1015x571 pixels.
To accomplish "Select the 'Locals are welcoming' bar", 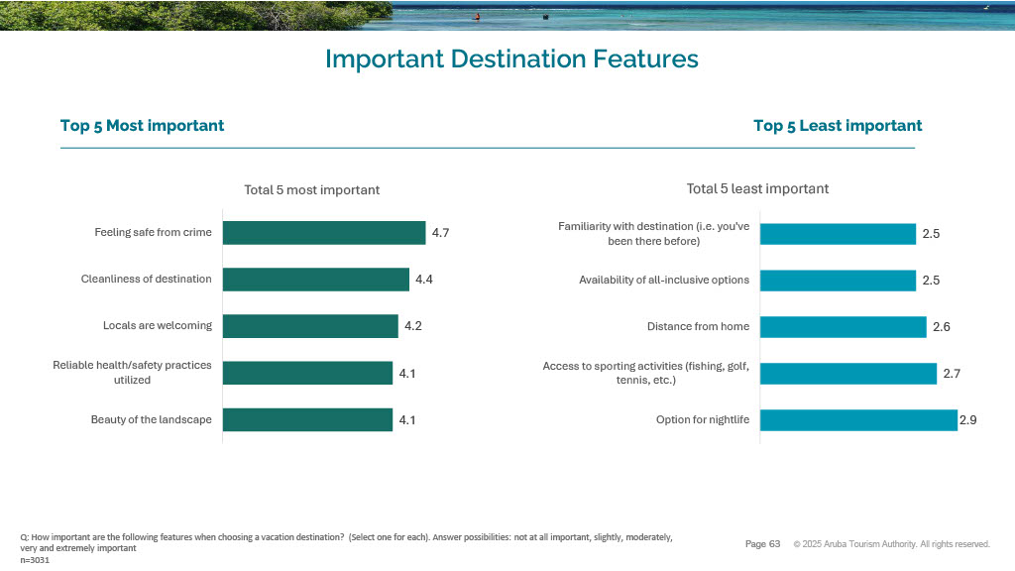I will 309,326.
